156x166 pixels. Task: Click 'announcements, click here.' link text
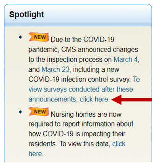(69, 99)
